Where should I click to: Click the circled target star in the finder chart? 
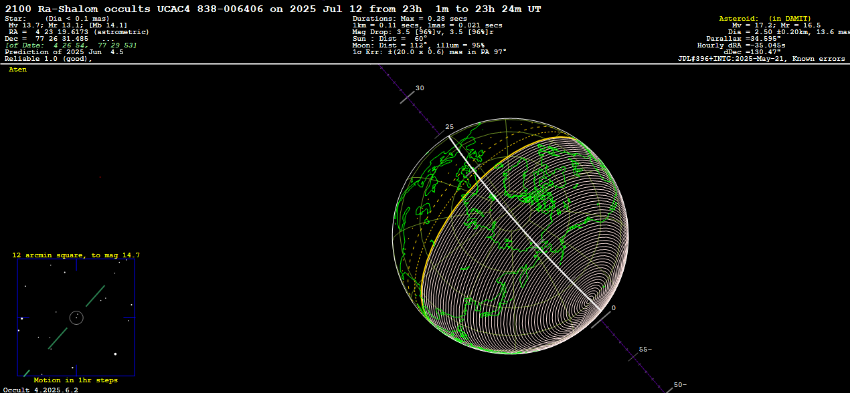coord(76,317)
